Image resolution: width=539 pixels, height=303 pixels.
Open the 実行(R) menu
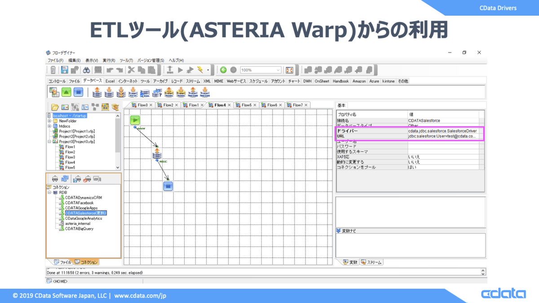pyautogui.click(x=109, y=60)
